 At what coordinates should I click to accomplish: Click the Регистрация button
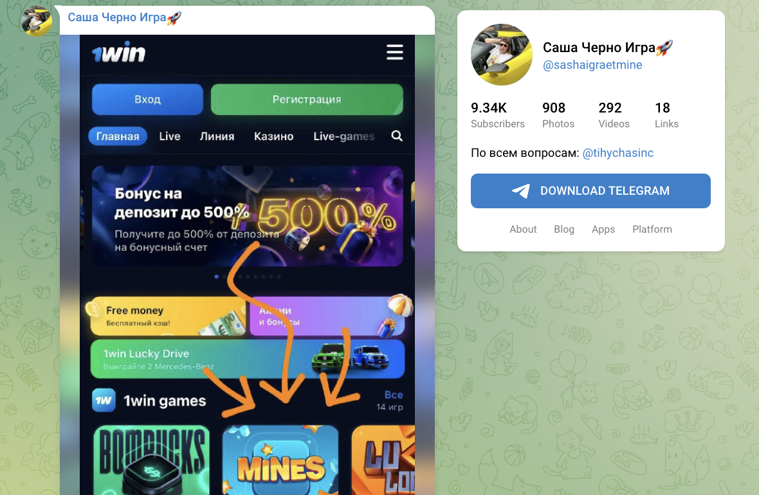click(x=307, y=99)
